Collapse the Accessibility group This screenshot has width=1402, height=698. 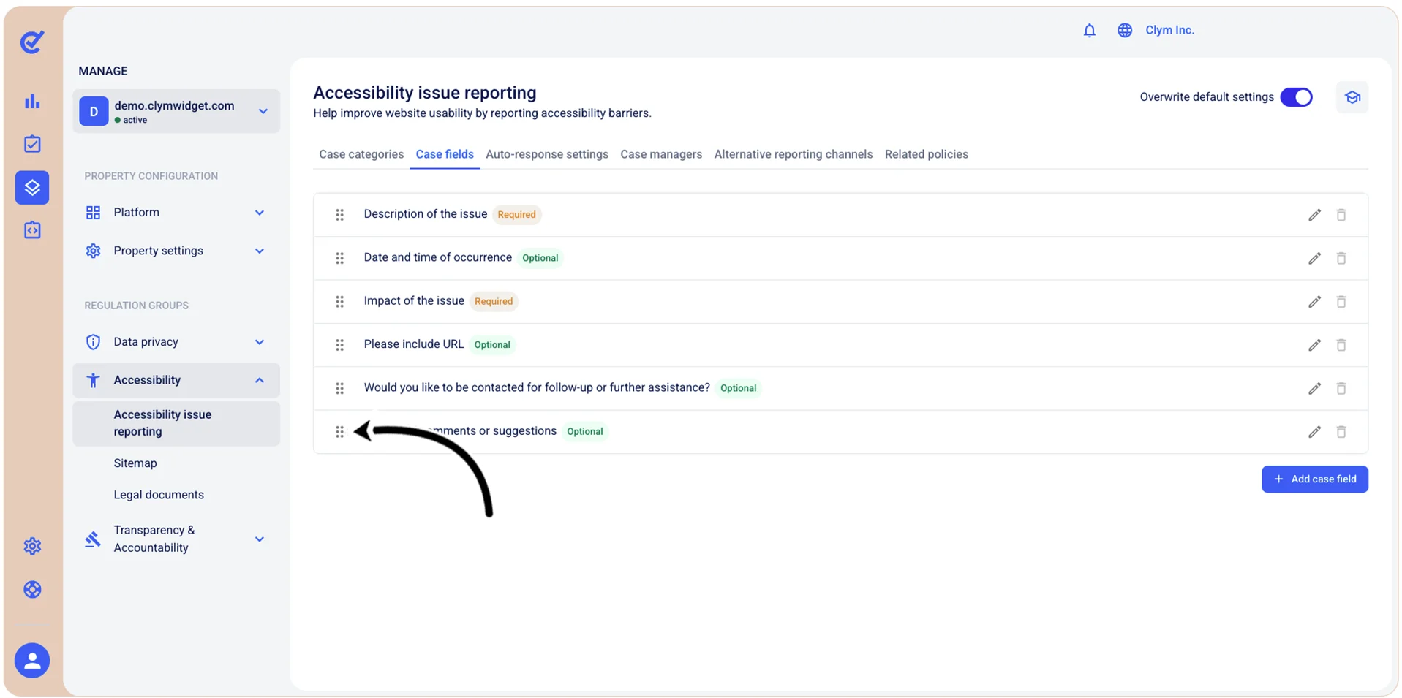tap(176, 380)
